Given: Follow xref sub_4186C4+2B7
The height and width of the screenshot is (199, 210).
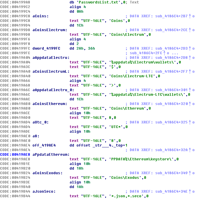Looking at the screenshot, I should pos(171,16).
